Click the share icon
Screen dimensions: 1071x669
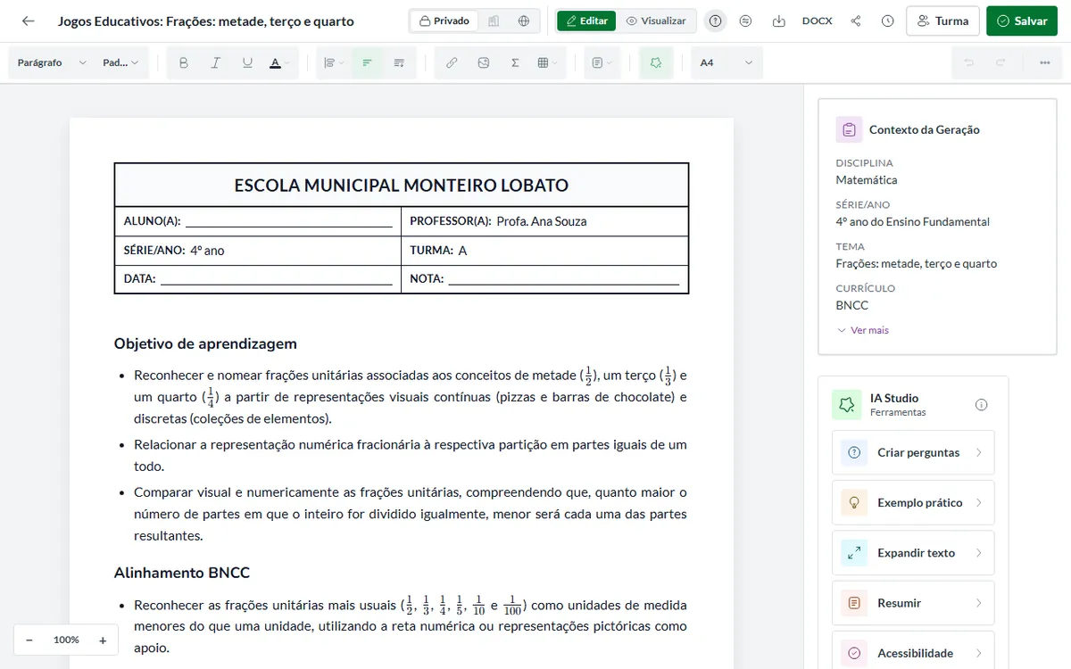click(856, 21)
